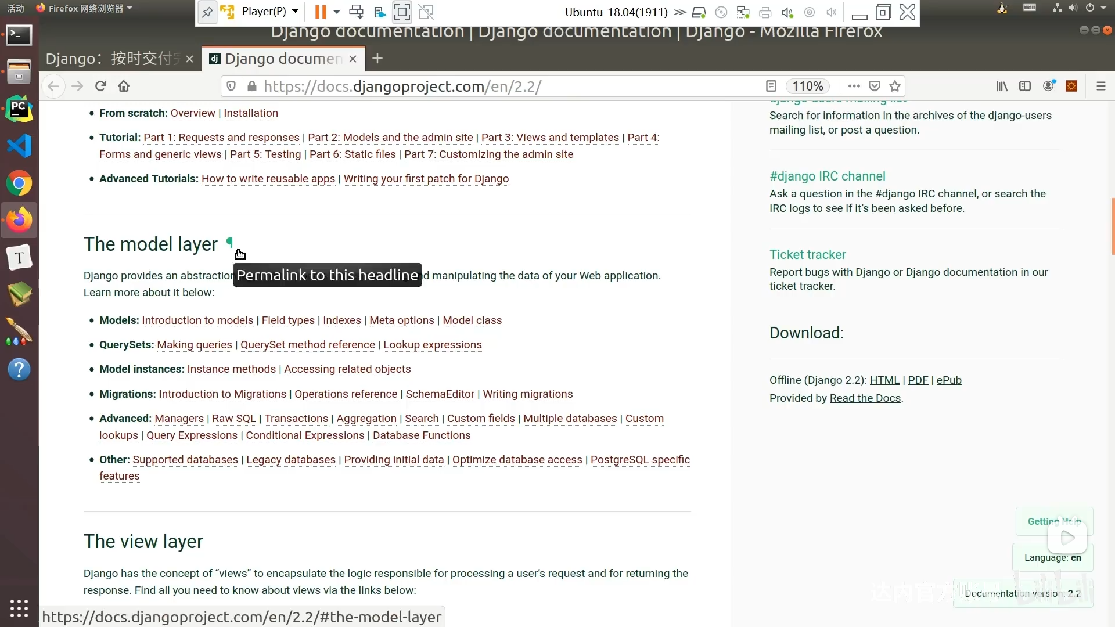The height and width of the screenshot is (627, 1115).
Task: Toggle VMware fullscreen mode icon
Action: click(401, 12)
